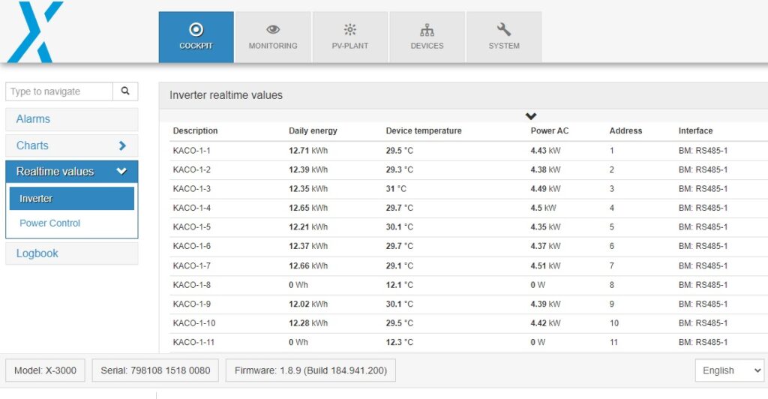This screenshot has height=399, width=768.
Task: Focus the Type to navigate field
Action: [x=59, y=91]
